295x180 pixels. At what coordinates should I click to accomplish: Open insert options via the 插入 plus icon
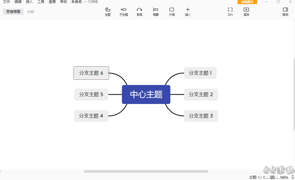188,11
